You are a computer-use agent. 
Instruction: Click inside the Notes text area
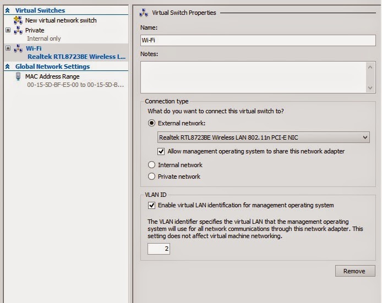[253, 76]
